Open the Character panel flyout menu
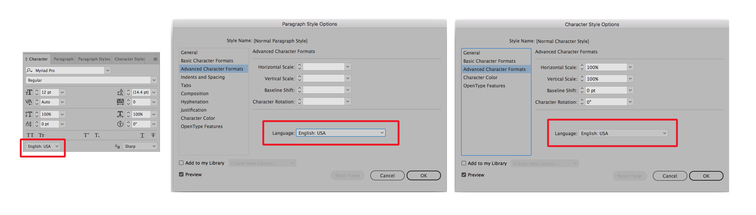The image size is (756, 215). [155, 59]
